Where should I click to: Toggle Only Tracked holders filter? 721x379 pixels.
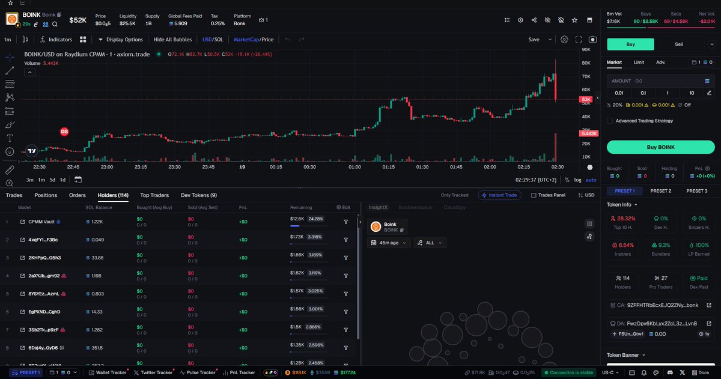click(454, 195)
